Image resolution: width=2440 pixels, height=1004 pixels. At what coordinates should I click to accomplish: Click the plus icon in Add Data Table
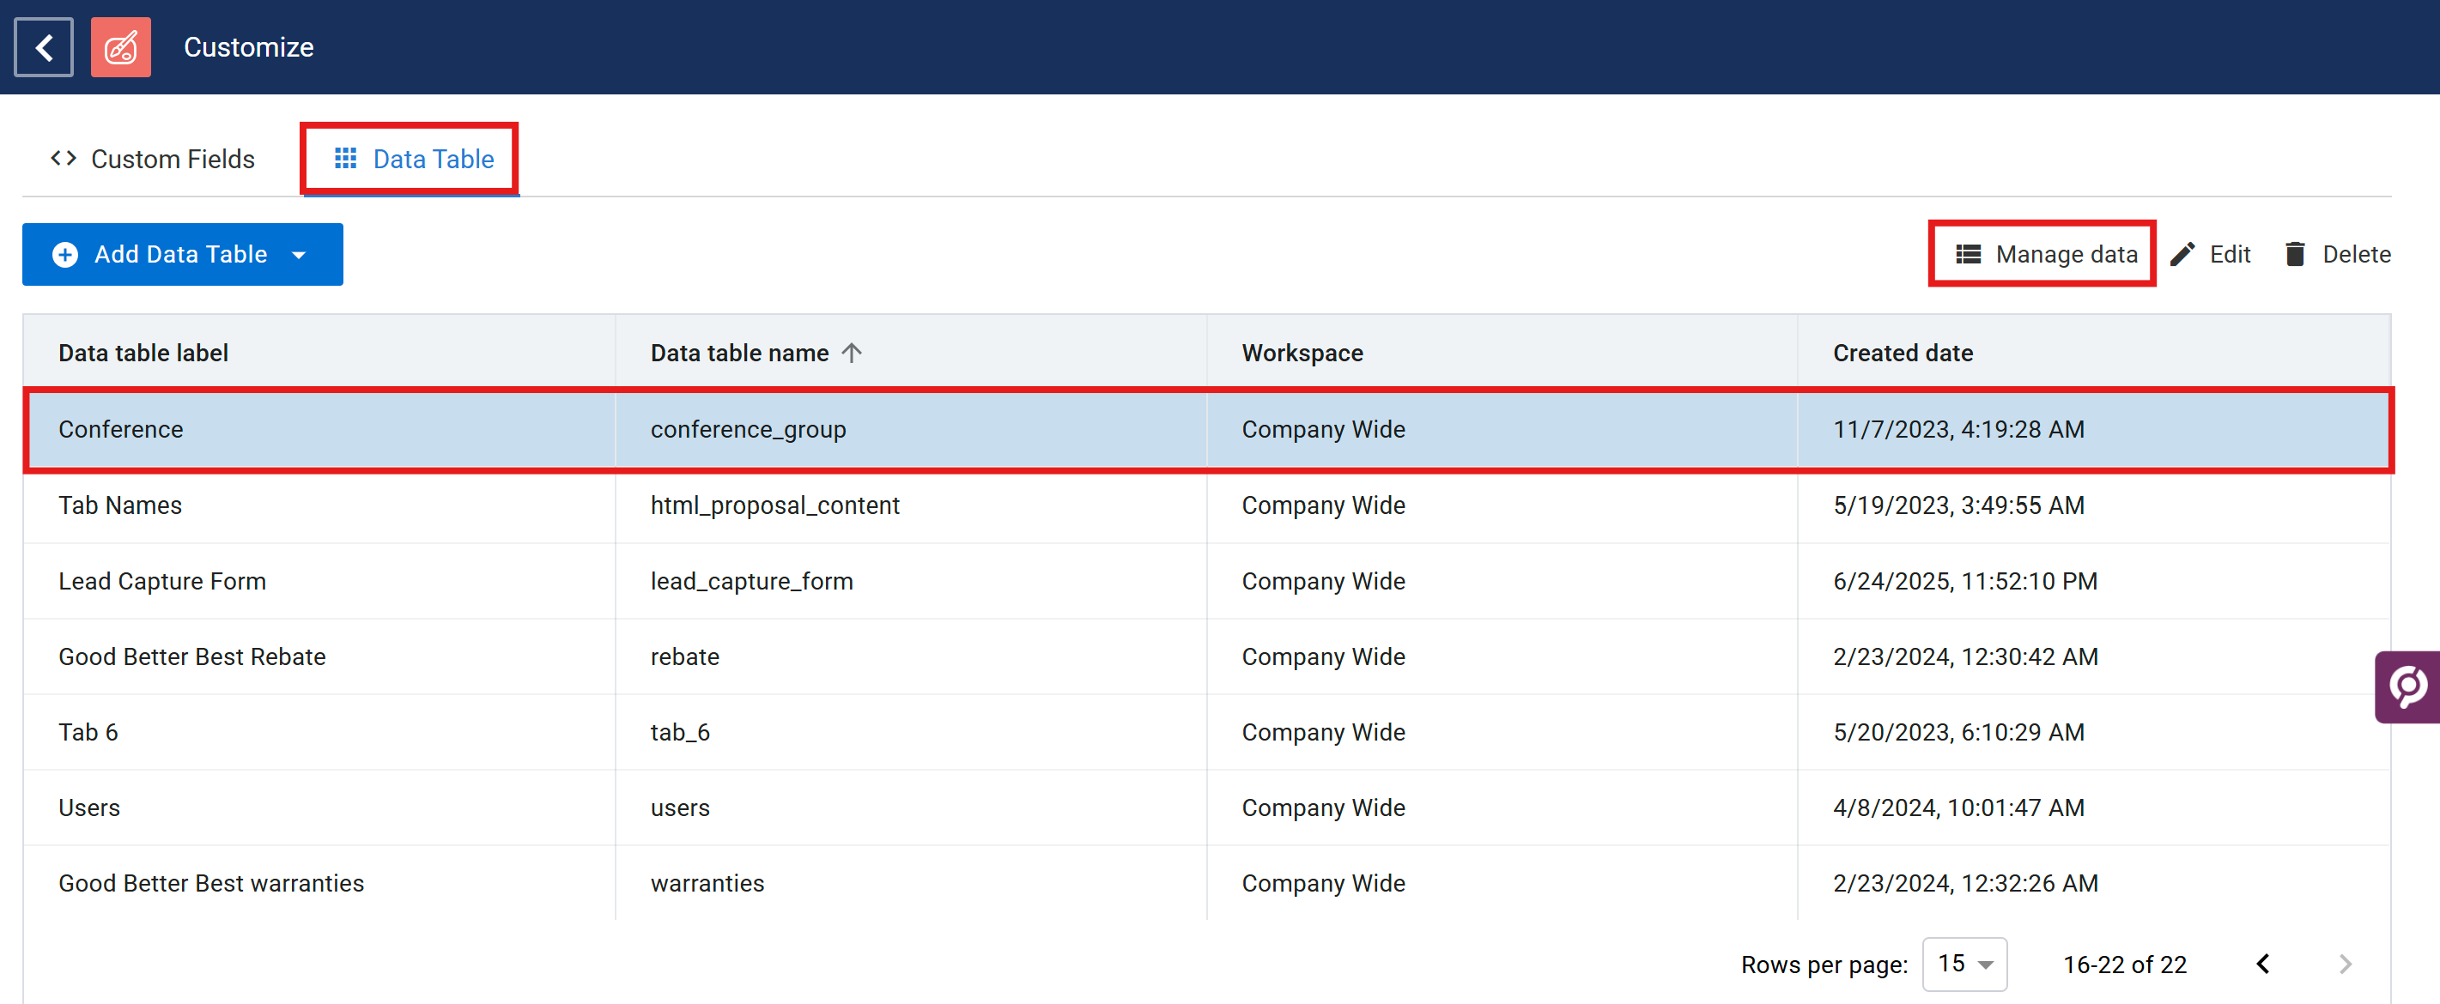point(65,254)
